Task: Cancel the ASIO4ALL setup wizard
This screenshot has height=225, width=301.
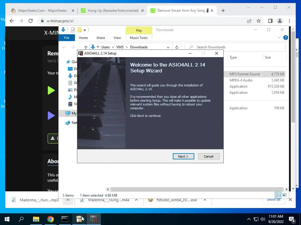Action: click(x=208, y=156)
